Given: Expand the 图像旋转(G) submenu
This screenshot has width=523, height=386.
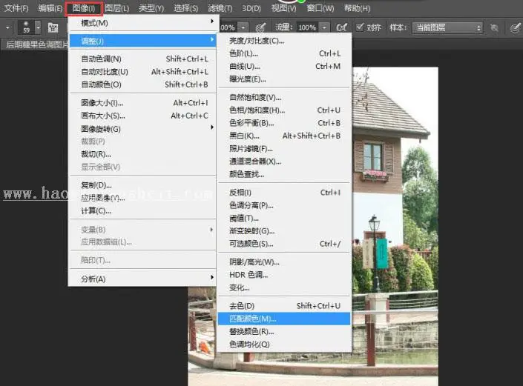Looking at the screenshot, I should [x=142, y=129].
